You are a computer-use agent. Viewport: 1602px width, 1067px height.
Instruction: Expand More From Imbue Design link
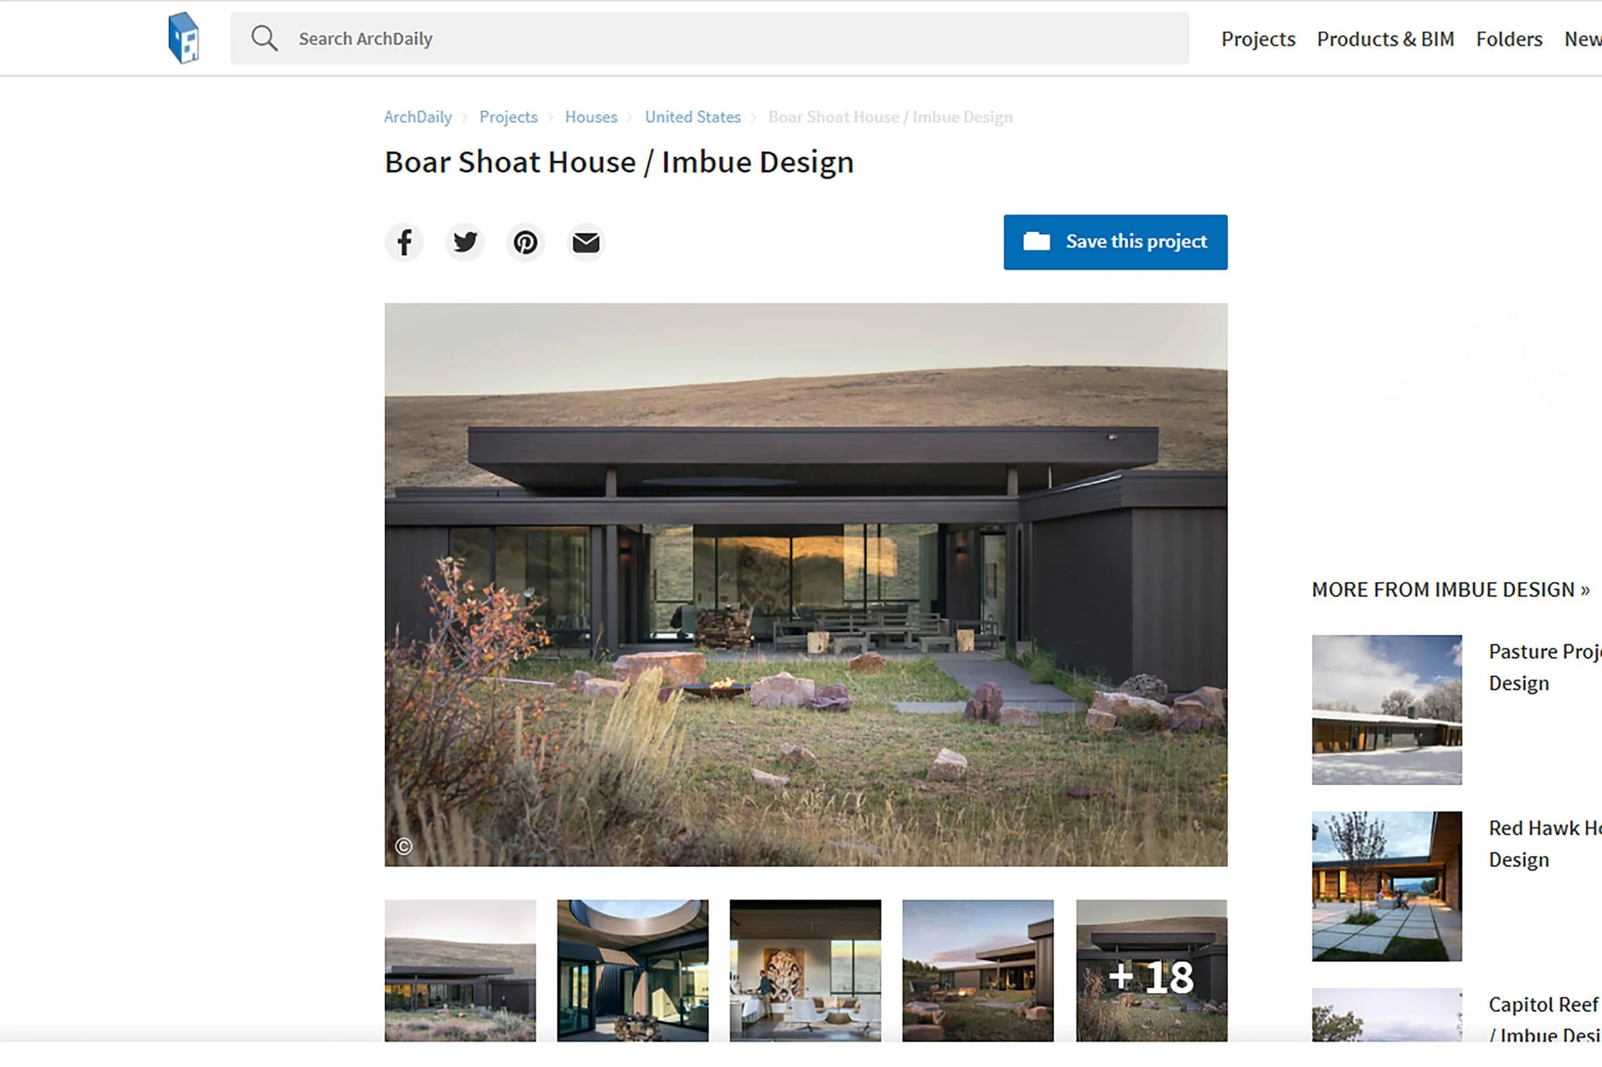(x=1450, y=590)
